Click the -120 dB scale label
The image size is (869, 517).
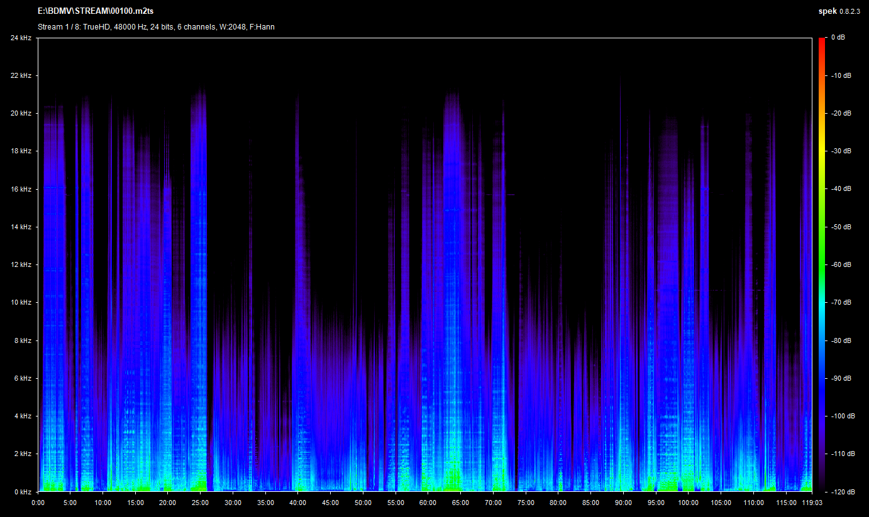(843, 491)
